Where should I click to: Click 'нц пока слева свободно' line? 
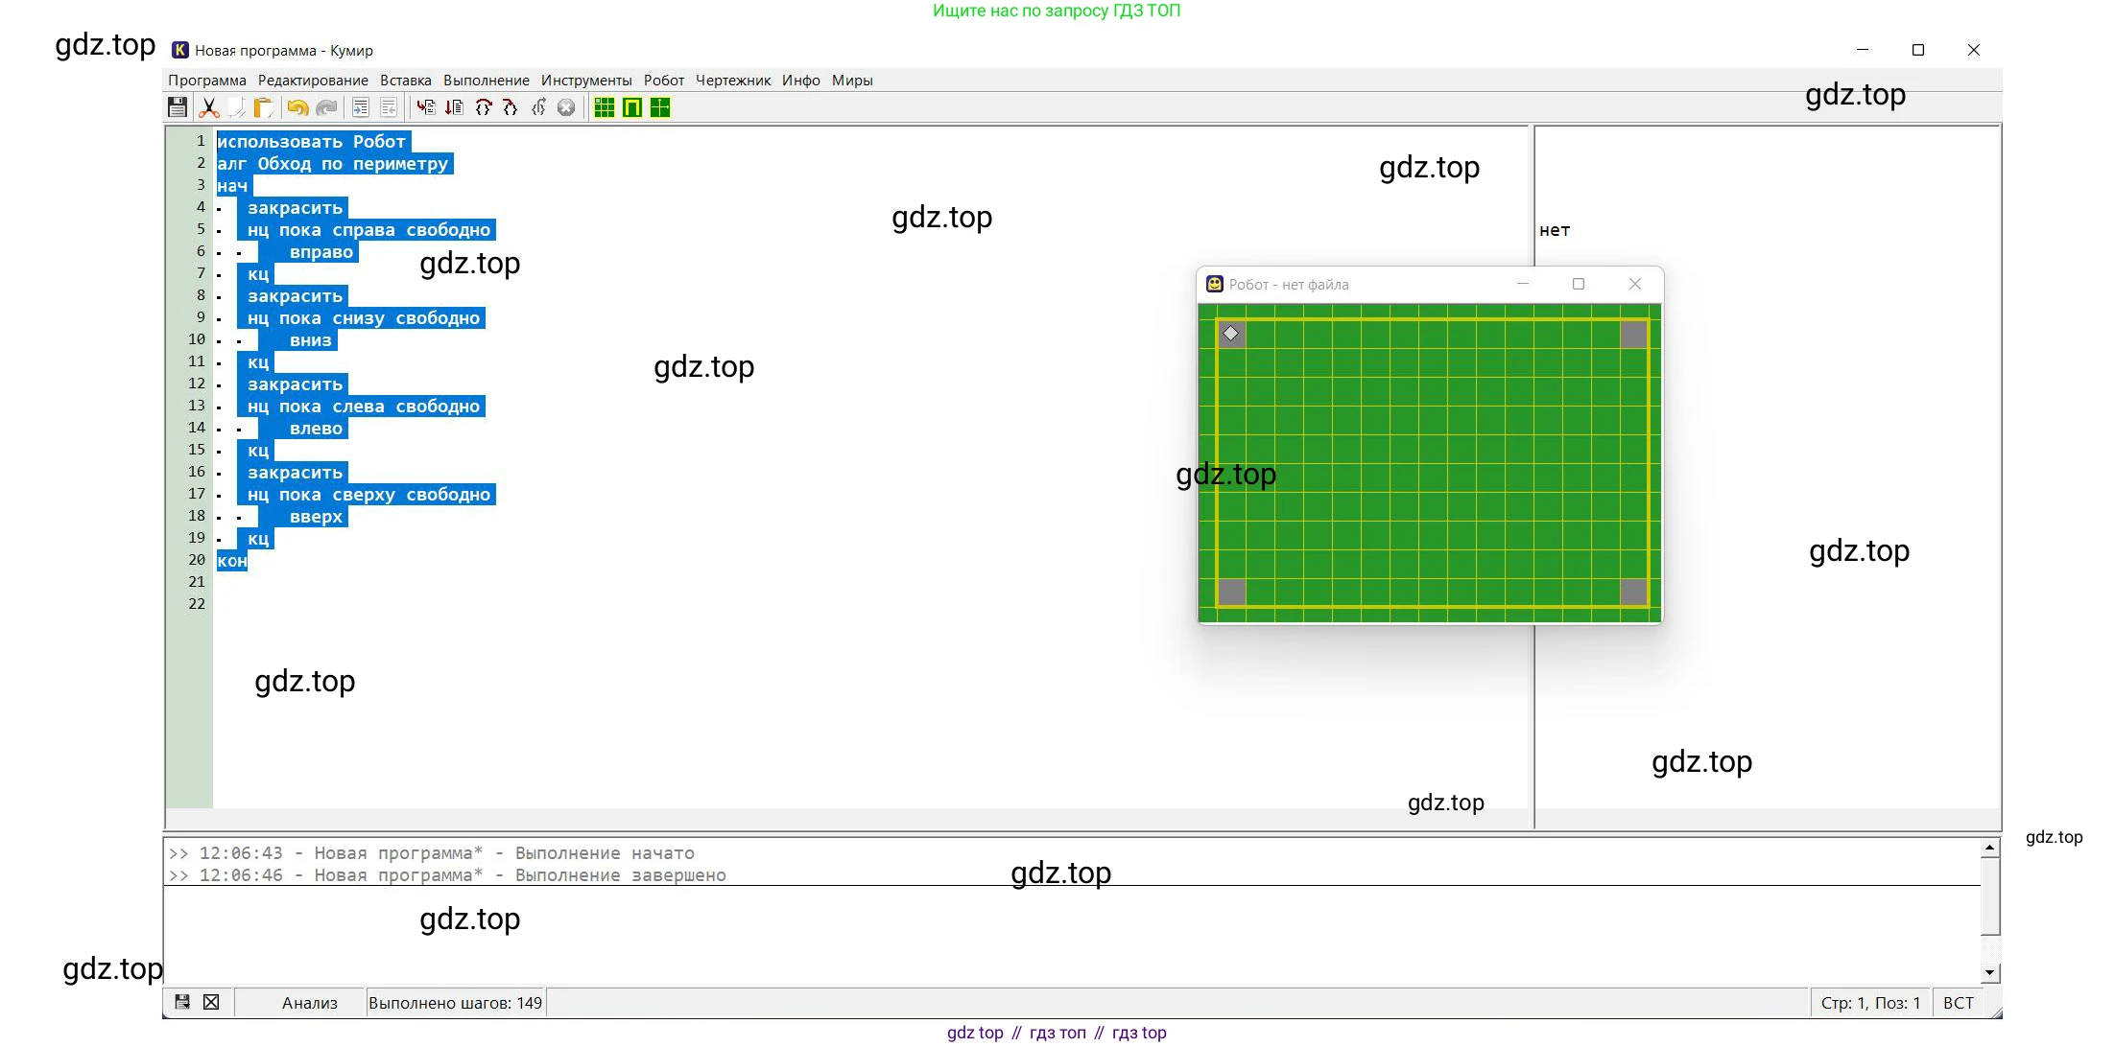click(364, 407)
